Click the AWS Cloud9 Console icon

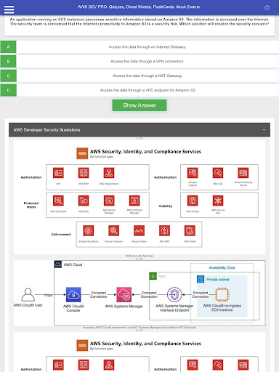tap(73, 295)
